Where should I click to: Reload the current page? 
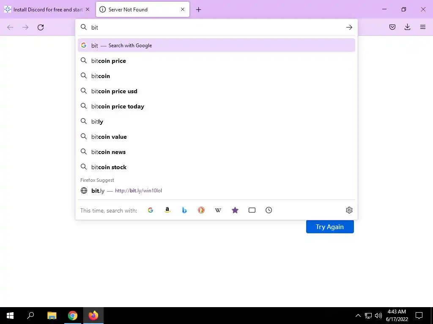point(41,27)
